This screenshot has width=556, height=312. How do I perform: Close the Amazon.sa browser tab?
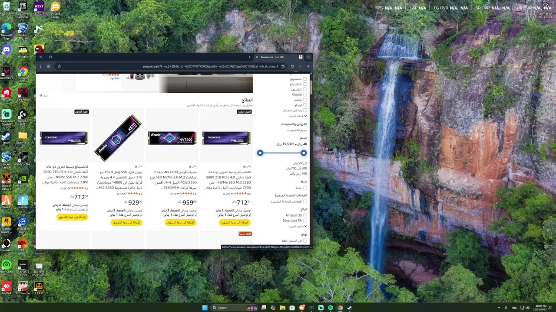[257, 57]
